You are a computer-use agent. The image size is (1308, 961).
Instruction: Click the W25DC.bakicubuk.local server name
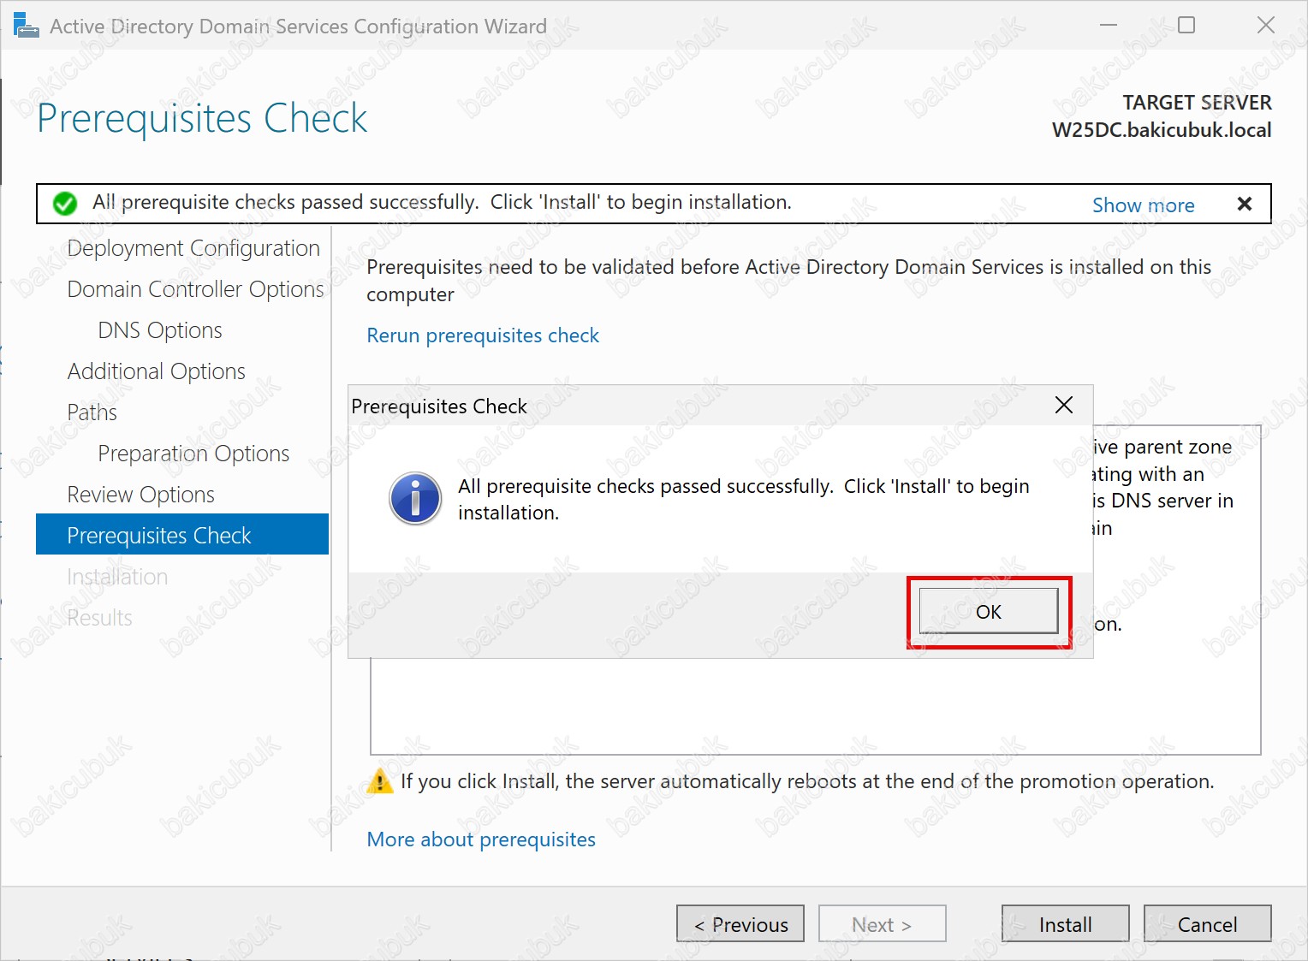click(1162, 130)
